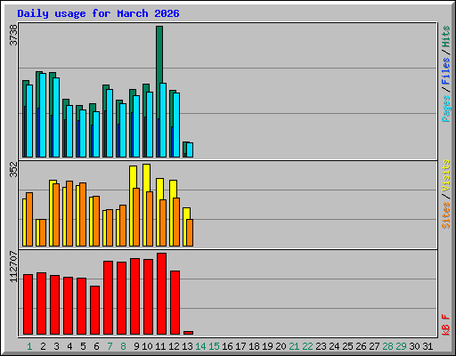
Task: Click the cyan pages bar for day 2
Action: click(x=43, y=115)
